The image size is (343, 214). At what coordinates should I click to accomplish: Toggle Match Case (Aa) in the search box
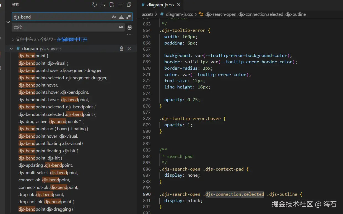click(x=114, y=17)
